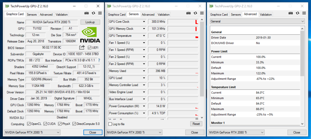Image resolution: width=311 pixels, height=139 pixels.
Task: Click the Bus Interface question mark icon
Action: (99, 60)
